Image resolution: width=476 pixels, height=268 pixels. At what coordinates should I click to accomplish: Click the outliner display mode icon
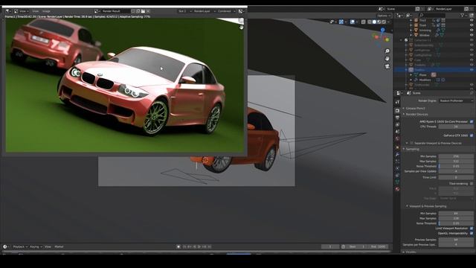pos(410,15)
